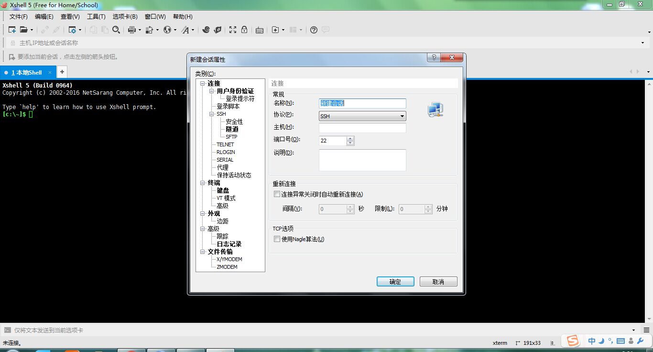
Task: Open the 查看(V) menu
Action: 70,17
